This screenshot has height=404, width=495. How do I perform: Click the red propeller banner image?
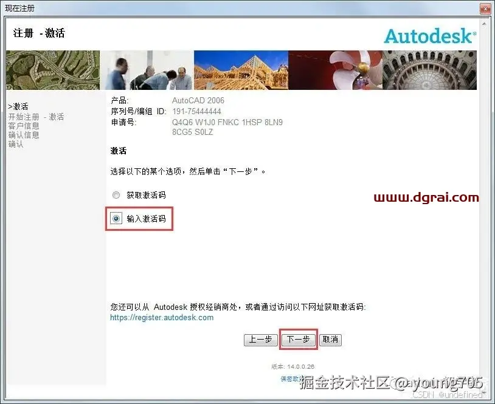pos(334,69)
